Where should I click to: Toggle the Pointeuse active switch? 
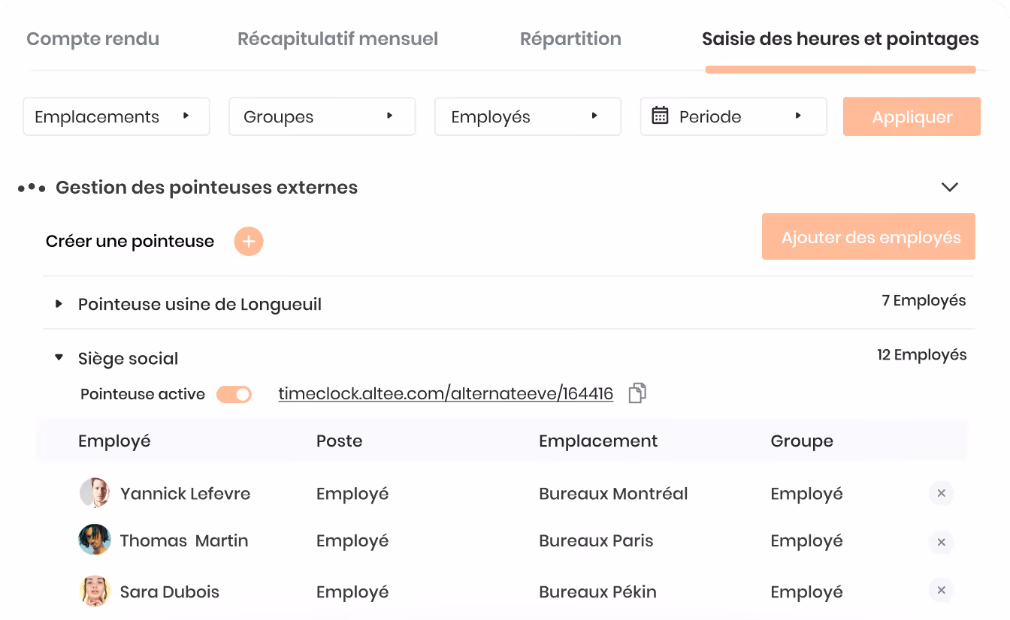tap(234, 394)
